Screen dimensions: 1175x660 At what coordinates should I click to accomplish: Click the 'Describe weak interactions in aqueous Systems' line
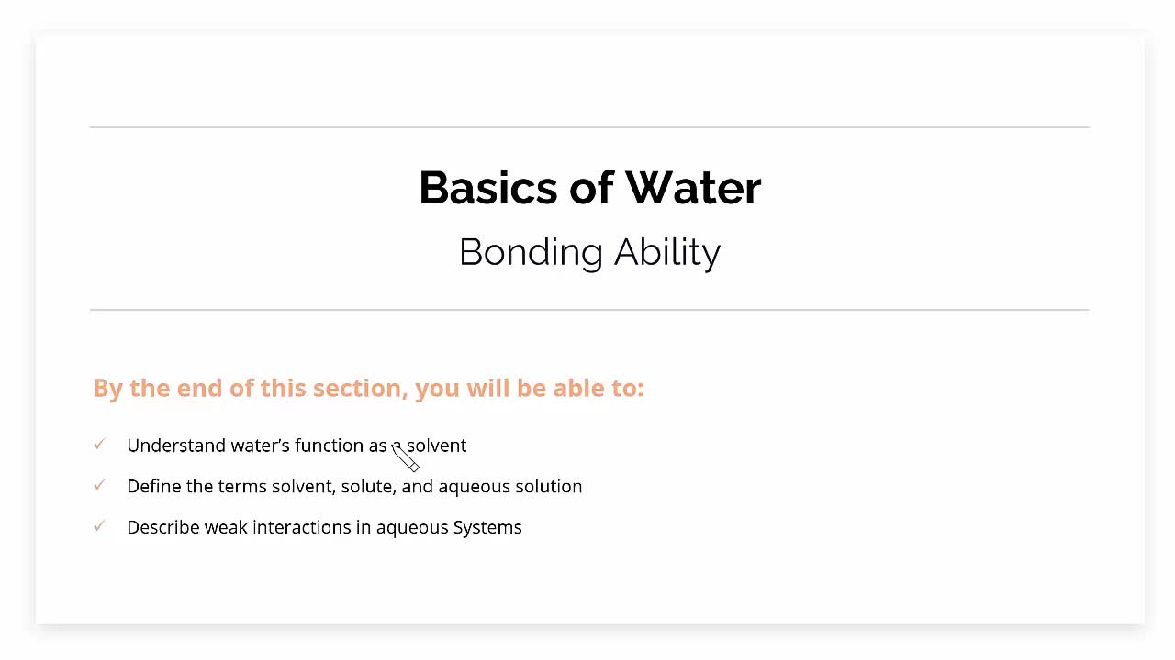pos(324,527)
